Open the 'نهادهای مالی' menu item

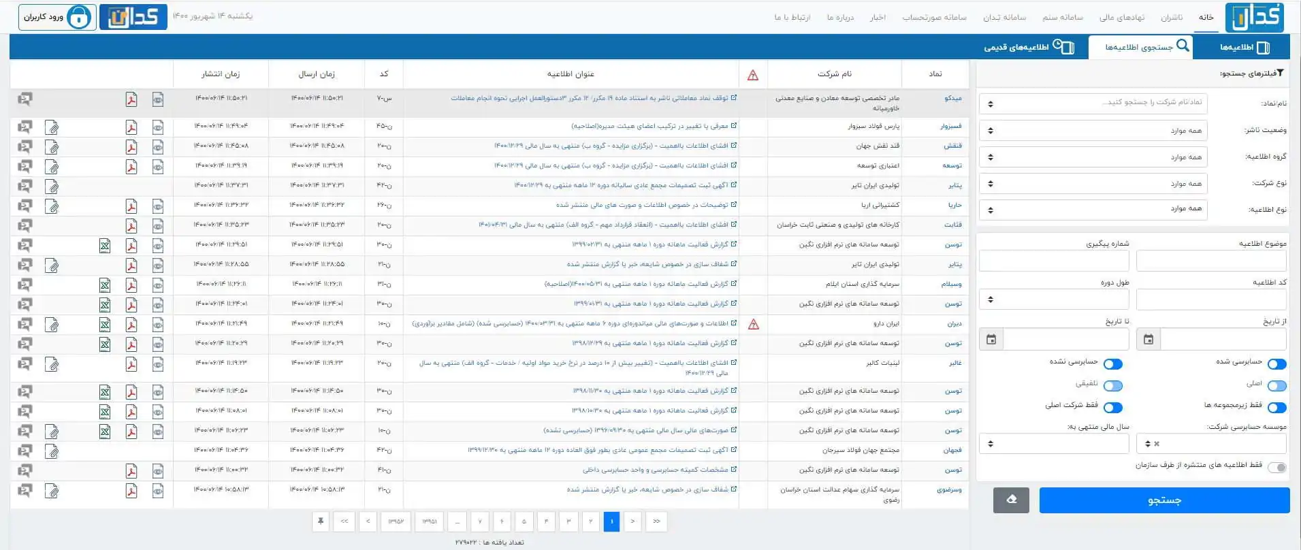(x=1122, y=18)
